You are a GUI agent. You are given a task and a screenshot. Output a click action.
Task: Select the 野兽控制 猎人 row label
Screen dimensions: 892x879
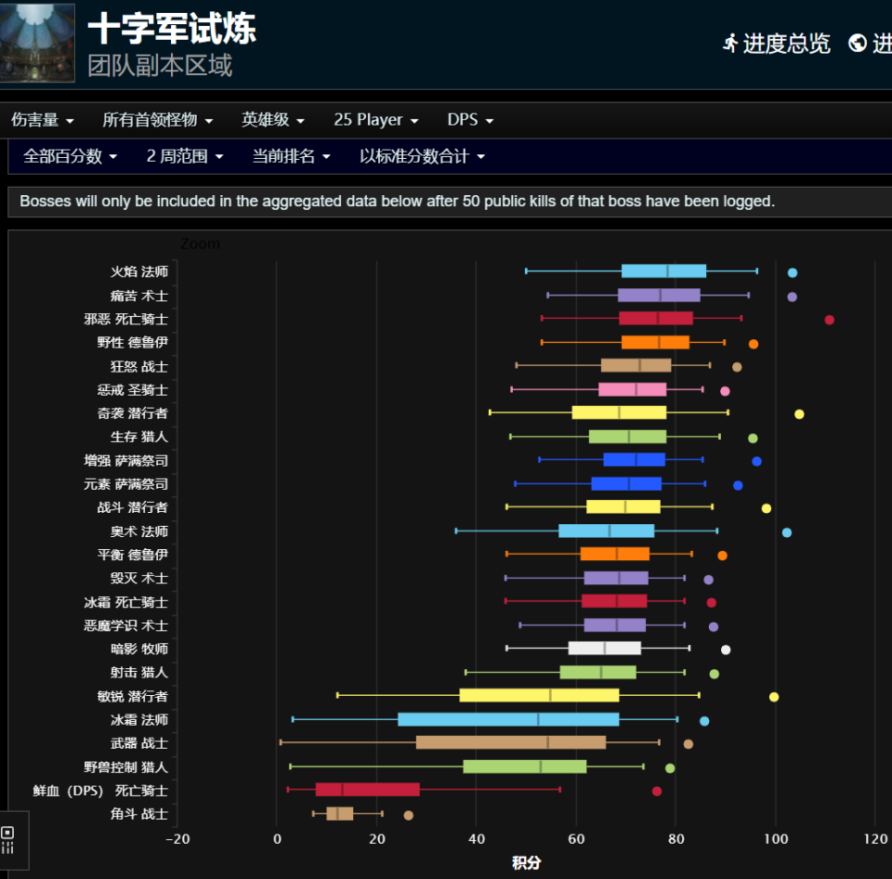(x=126, y=767)
